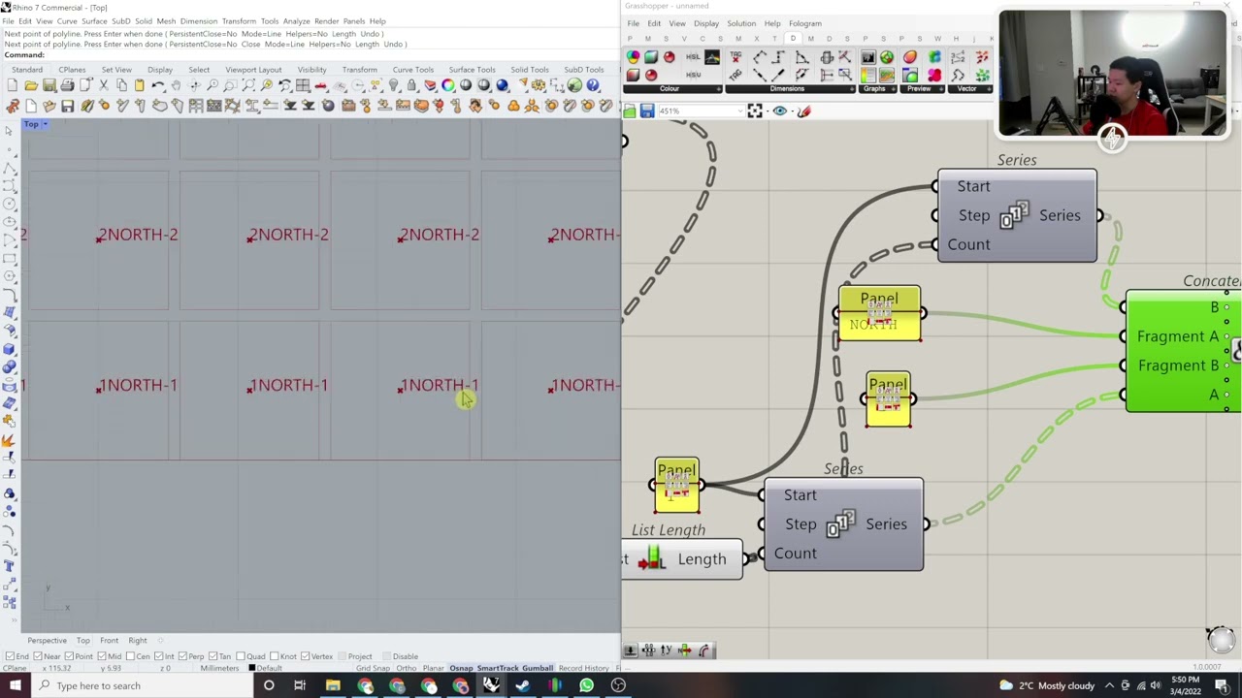Toggle Grid Snap in status bar
The image size is (1242, 698).
(x=373, y=668)
